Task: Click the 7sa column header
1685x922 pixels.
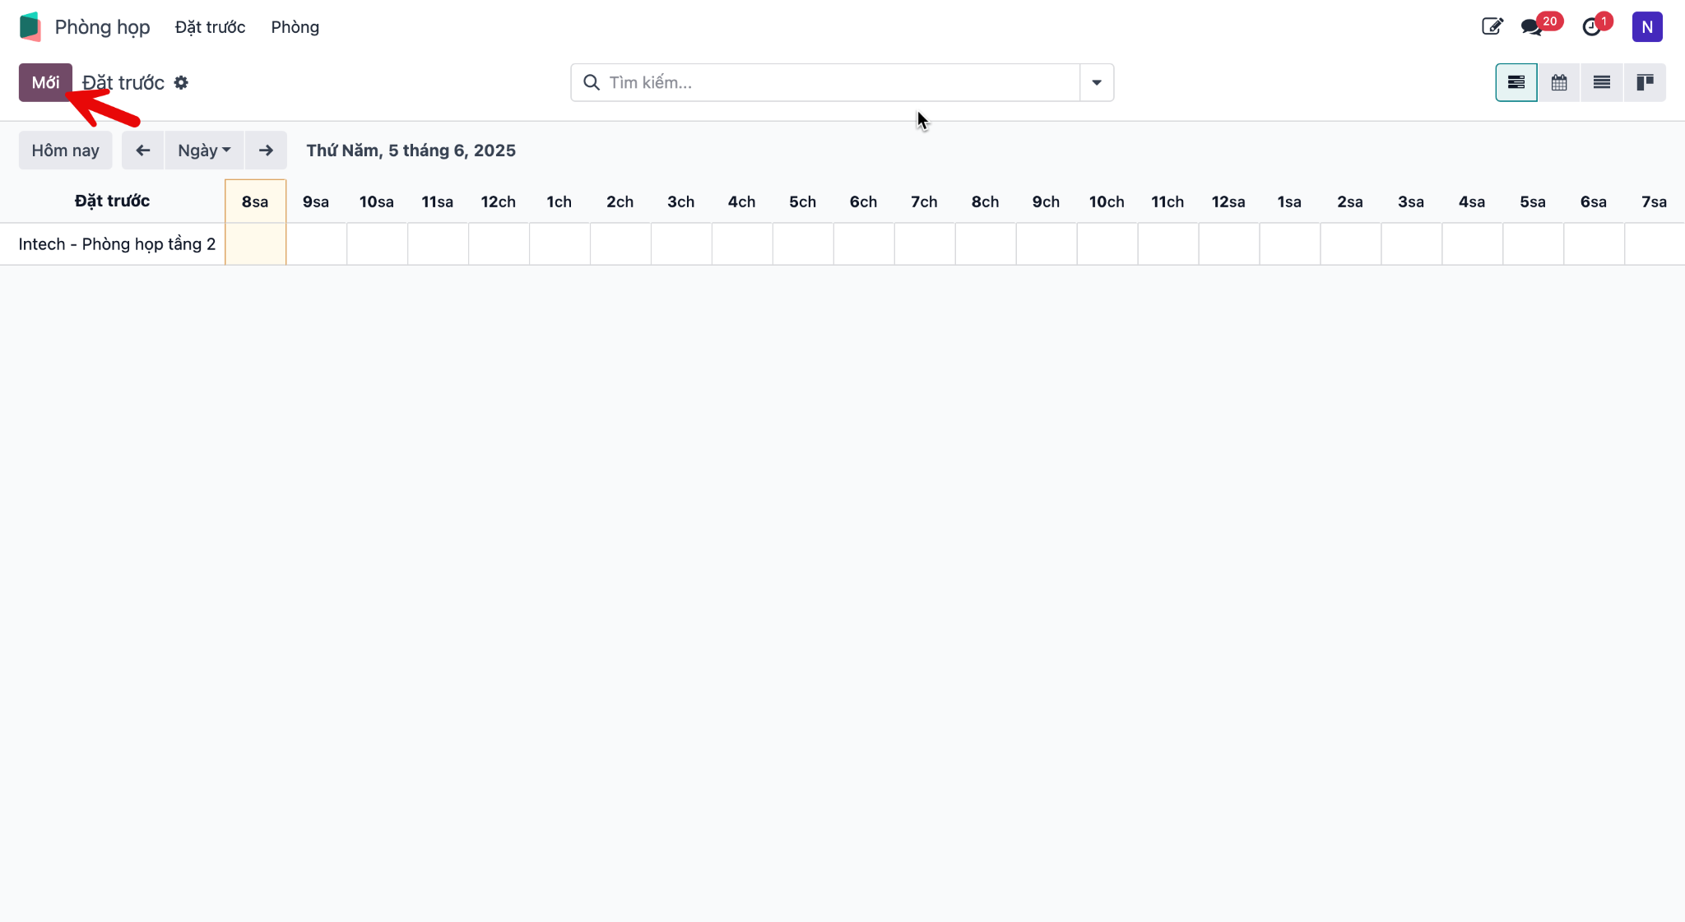Action: tap(1655, 202)
